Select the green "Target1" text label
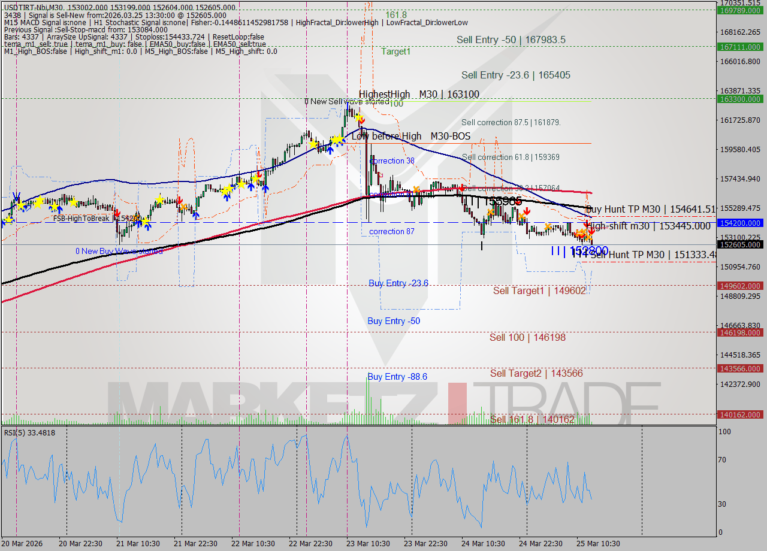The height and width of the screenshot is (551, 767). coord(395,52)
